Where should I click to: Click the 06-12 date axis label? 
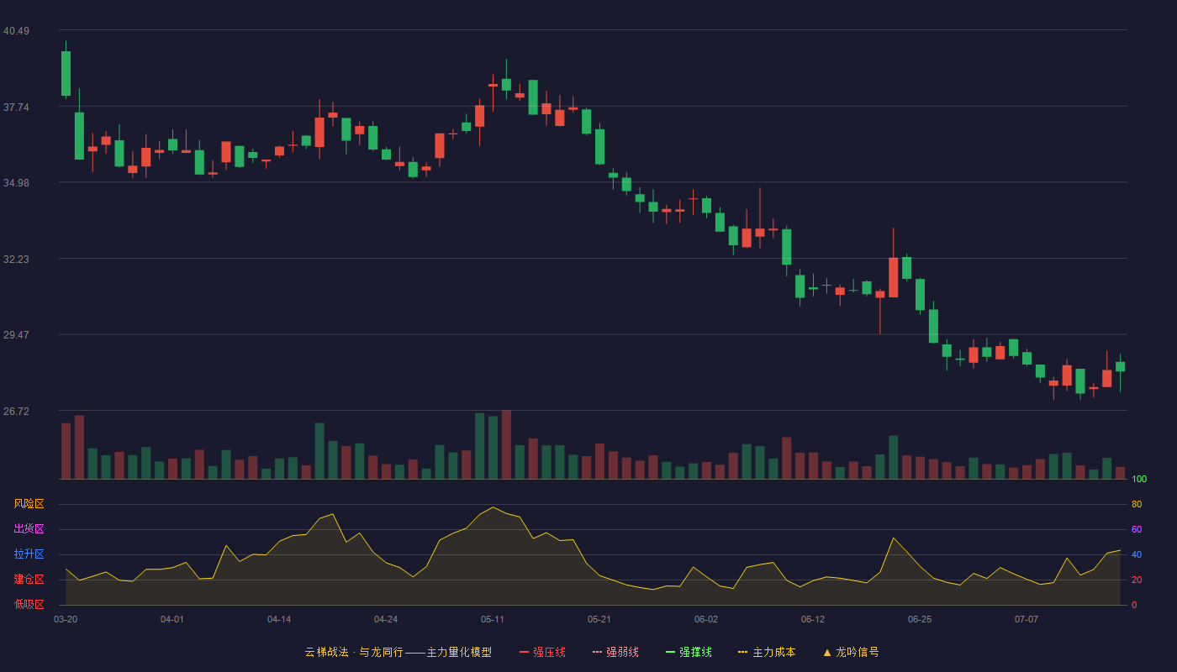(x=813, y=619)
